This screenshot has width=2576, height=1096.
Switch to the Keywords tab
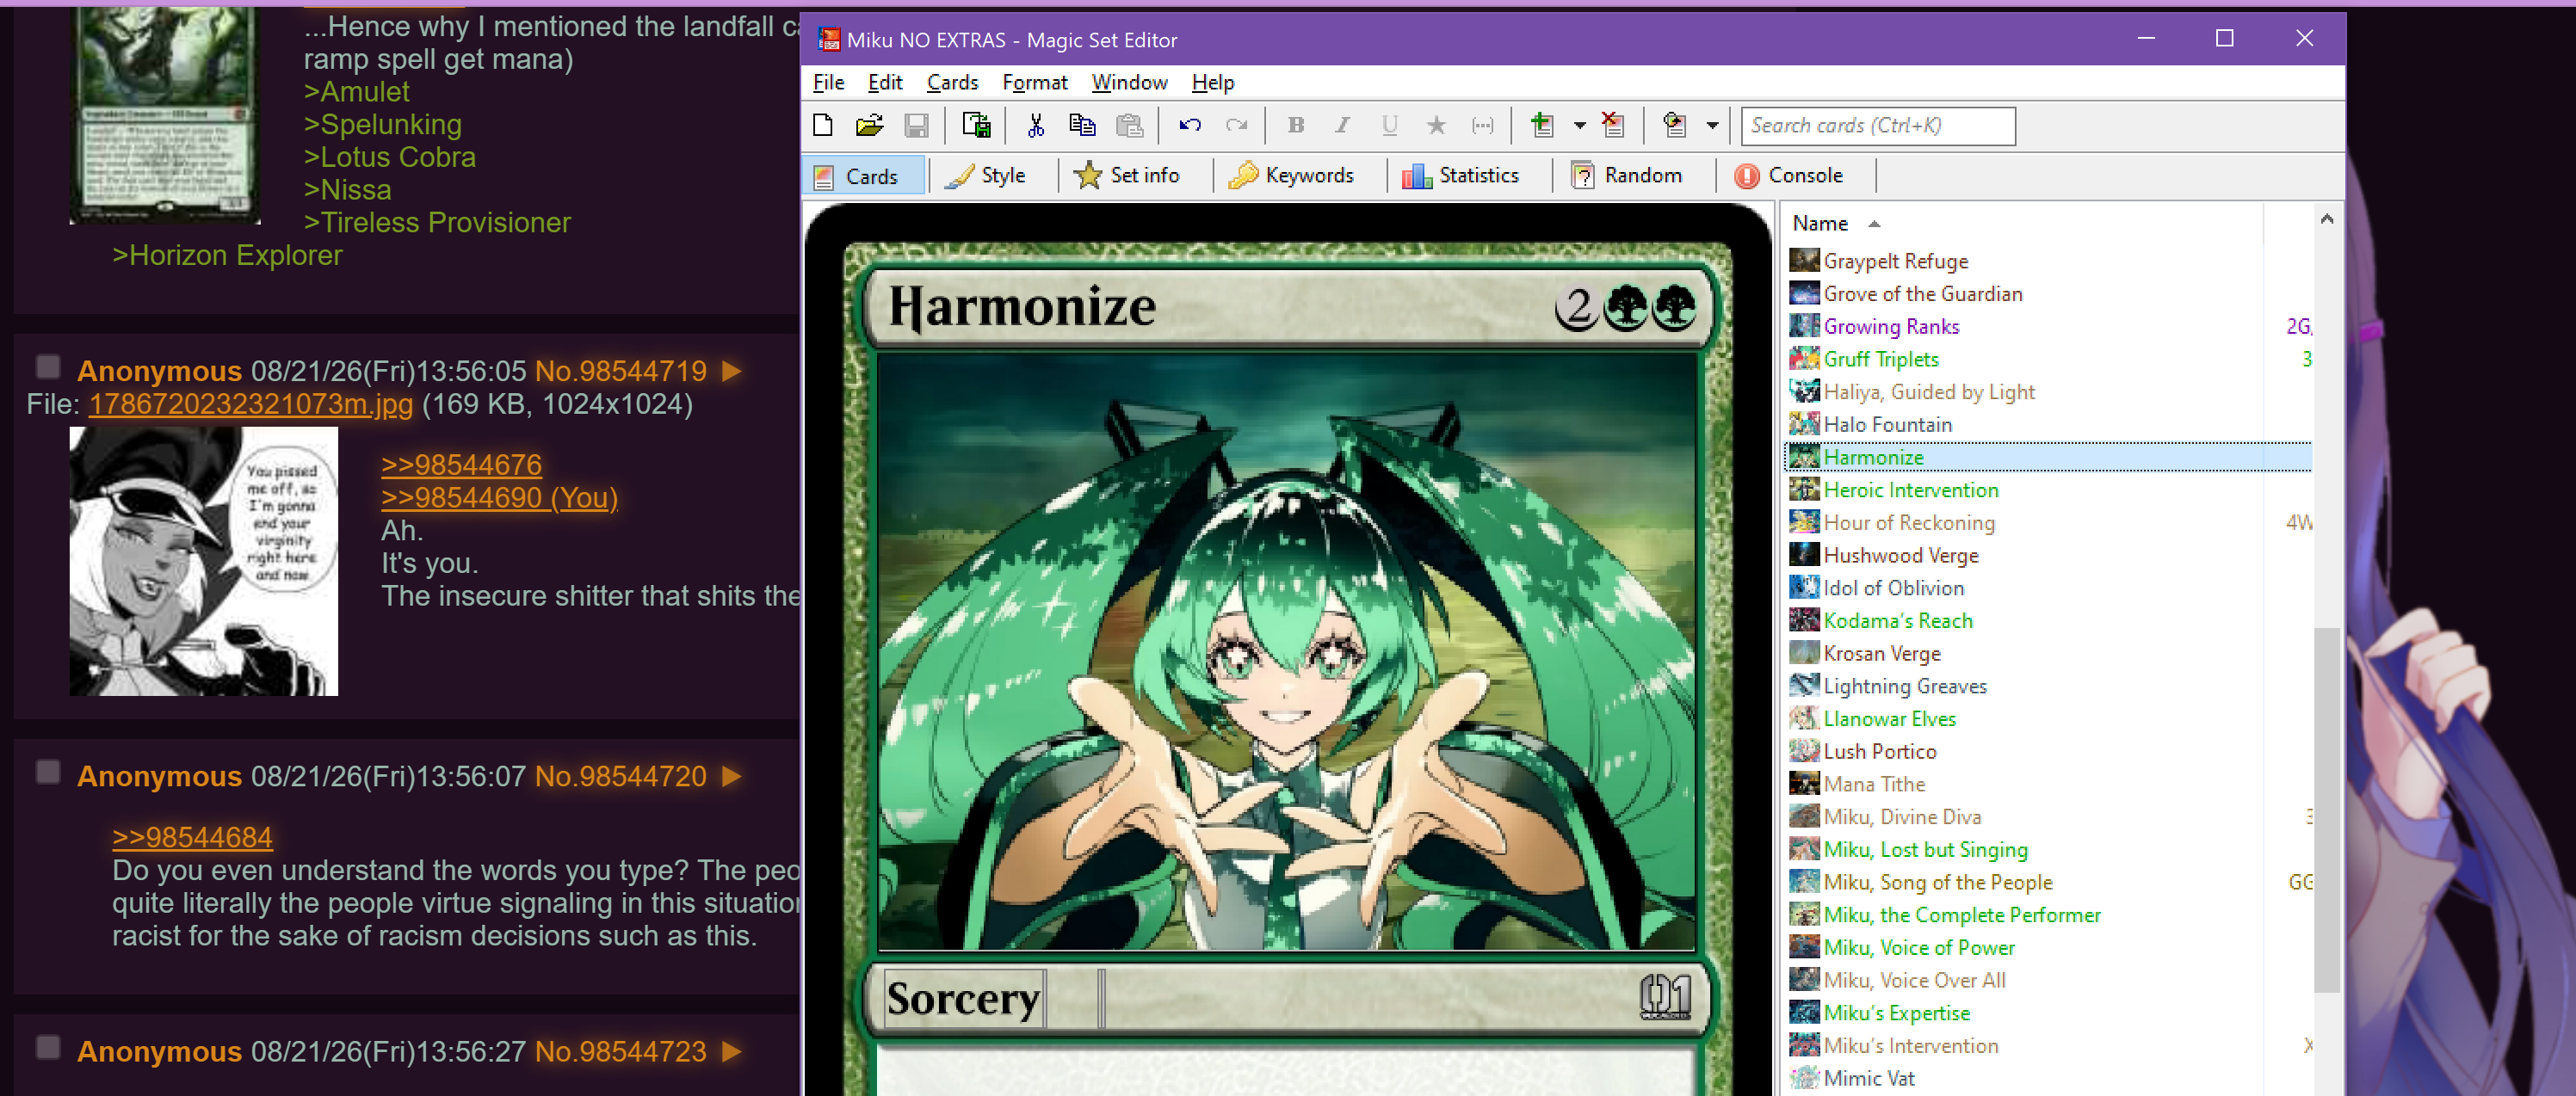tap(1292, 175)
